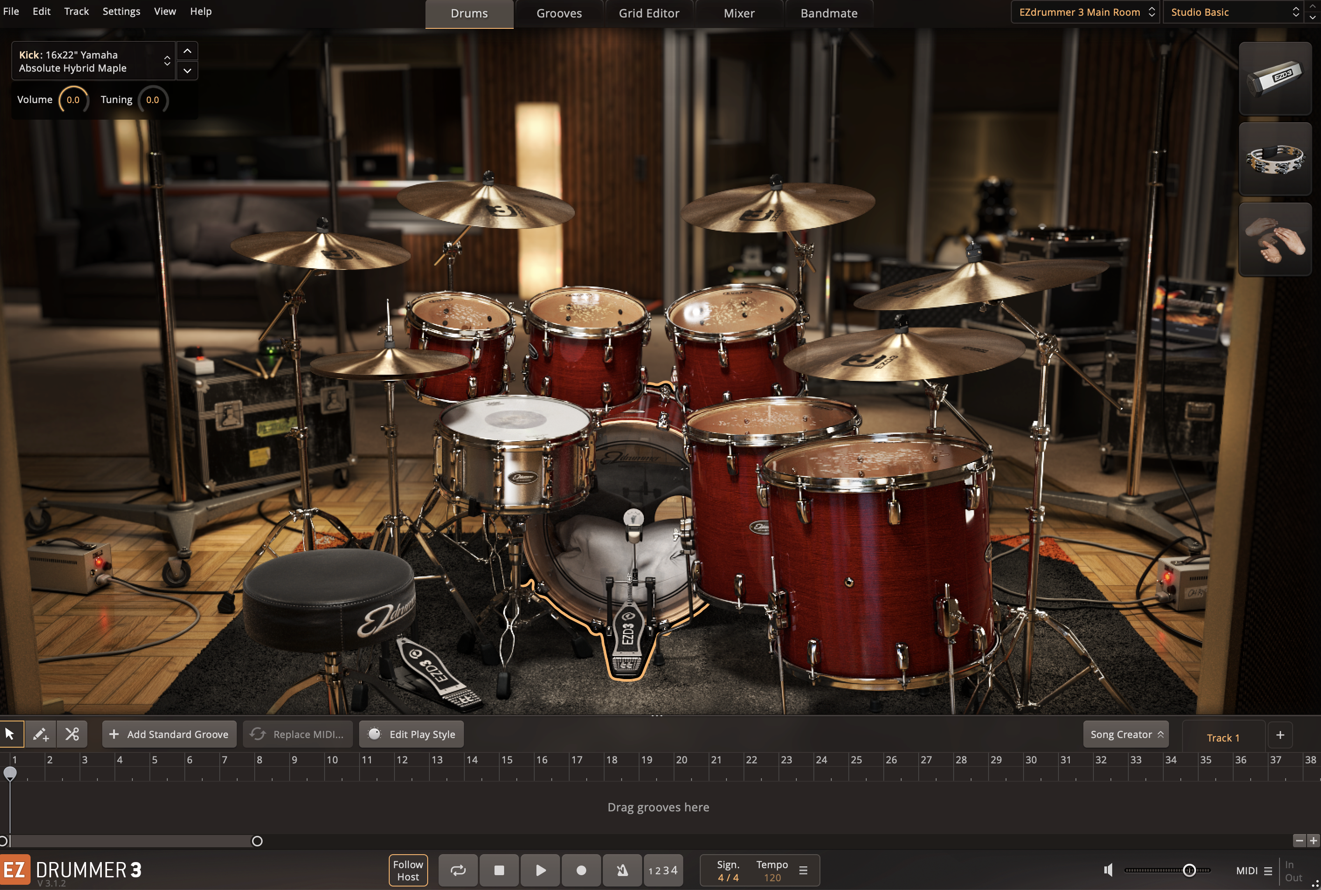Add a new track with plus button
The width and height of the screenshot is (1321, 890).
click(x=1280, y=735)
